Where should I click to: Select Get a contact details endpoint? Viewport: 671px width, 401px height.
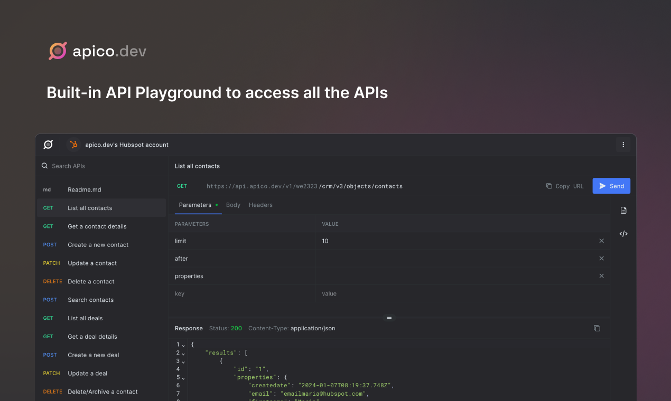pyautogui.click(x=101, y=226)
